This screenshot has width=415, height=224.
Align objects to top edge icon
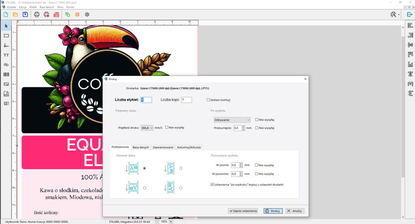pyautogui.click(x=410, y=55)
